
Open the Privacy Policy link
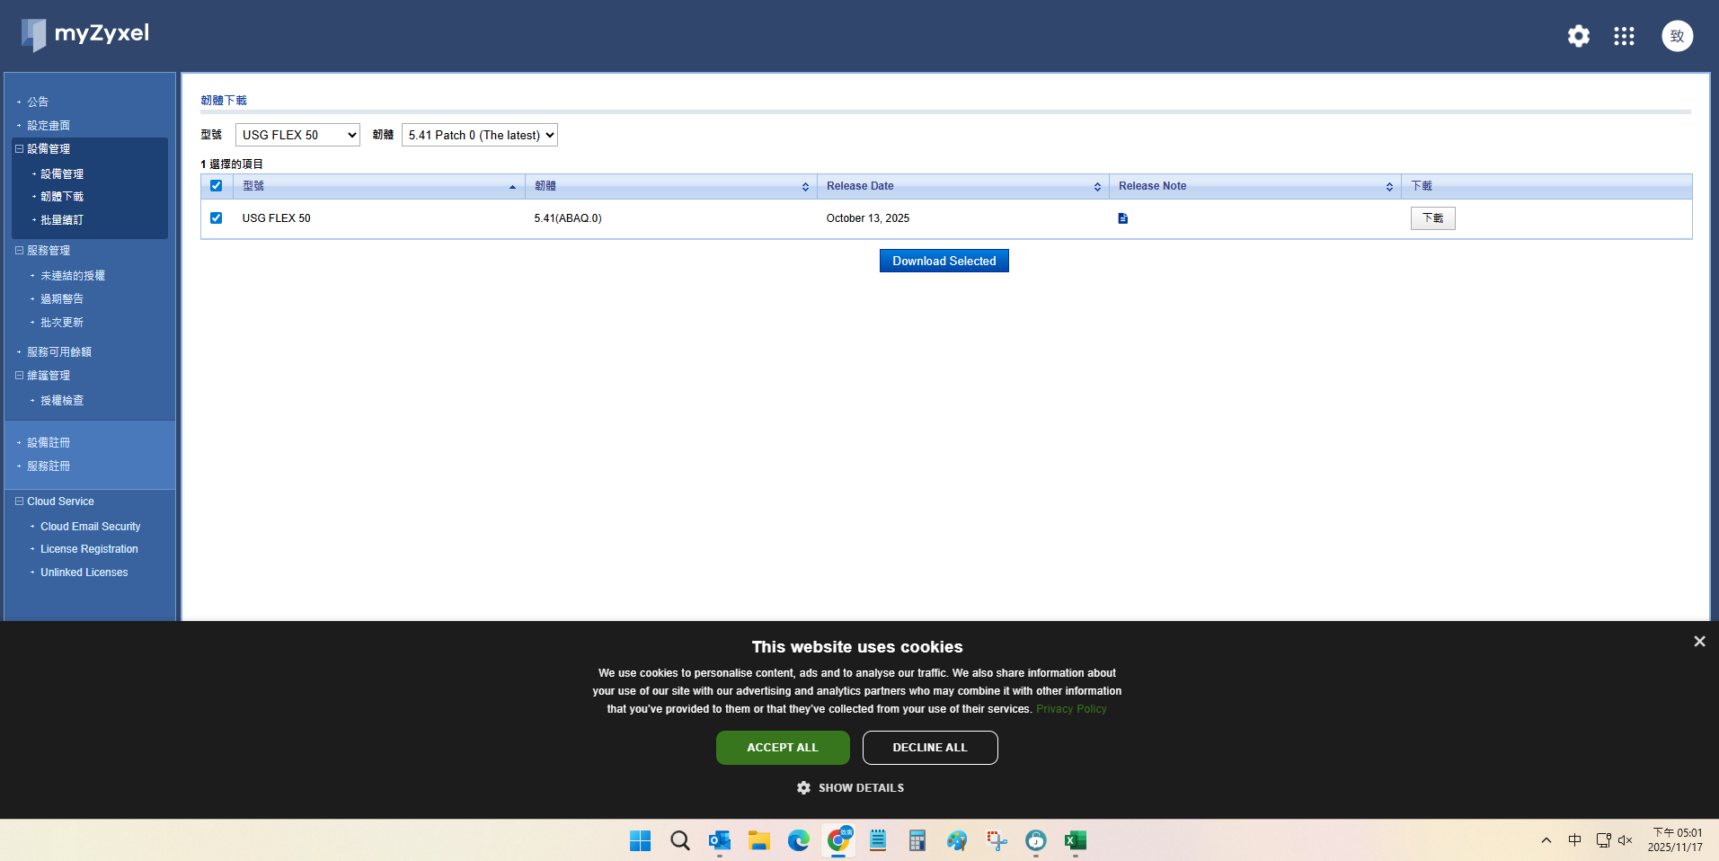(x=1071, y=709)
